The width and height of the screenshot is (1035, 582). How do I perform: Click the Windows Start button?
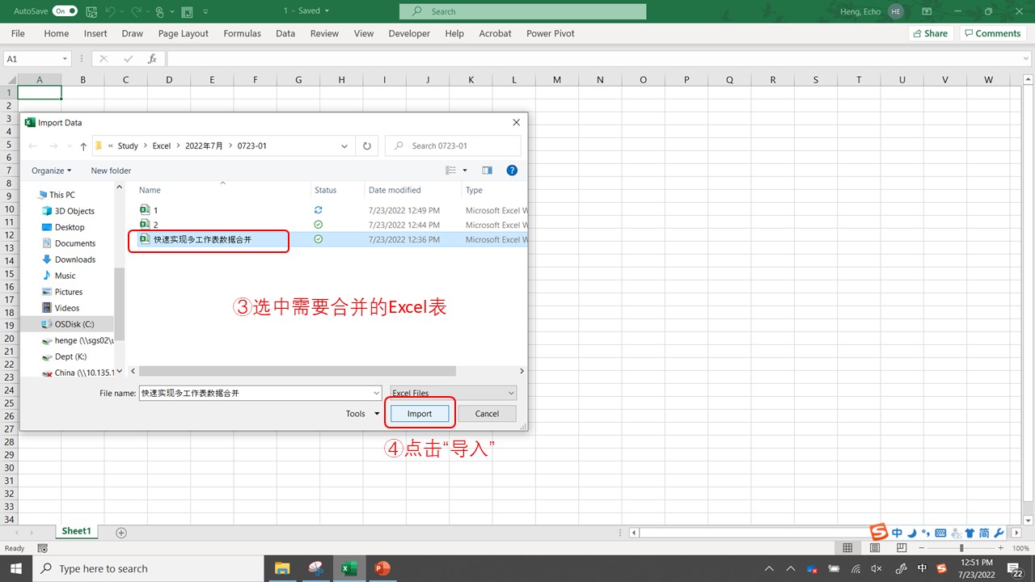point(16,568)
